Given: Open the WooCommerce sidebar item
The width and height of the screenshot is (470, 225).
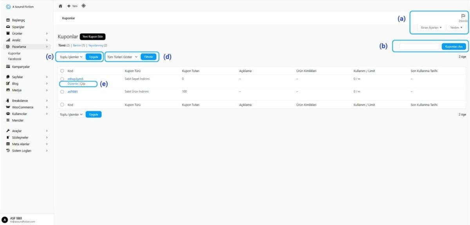Looking at the screenshot, I should (22, 107).
